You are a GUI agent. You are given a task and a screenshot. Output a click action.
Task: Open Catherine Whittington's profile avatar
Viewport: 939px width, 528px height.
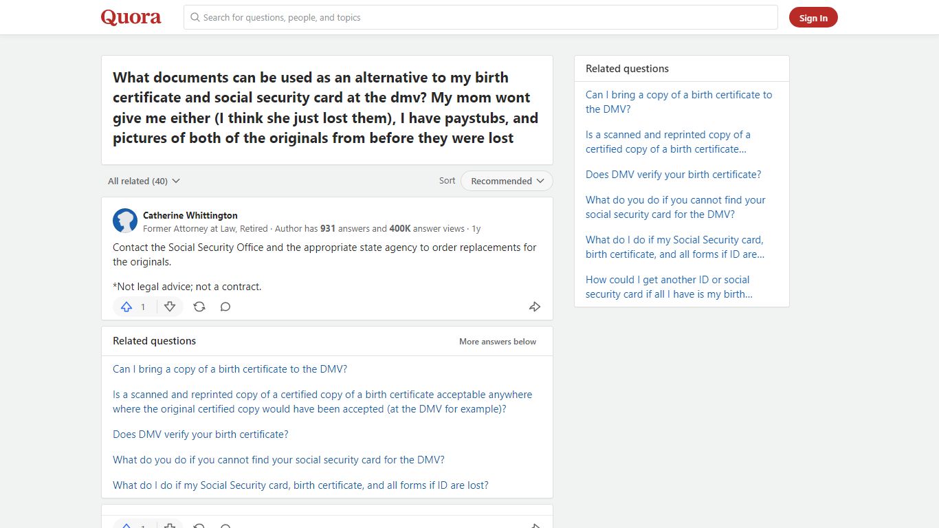[x=125, y=221]
